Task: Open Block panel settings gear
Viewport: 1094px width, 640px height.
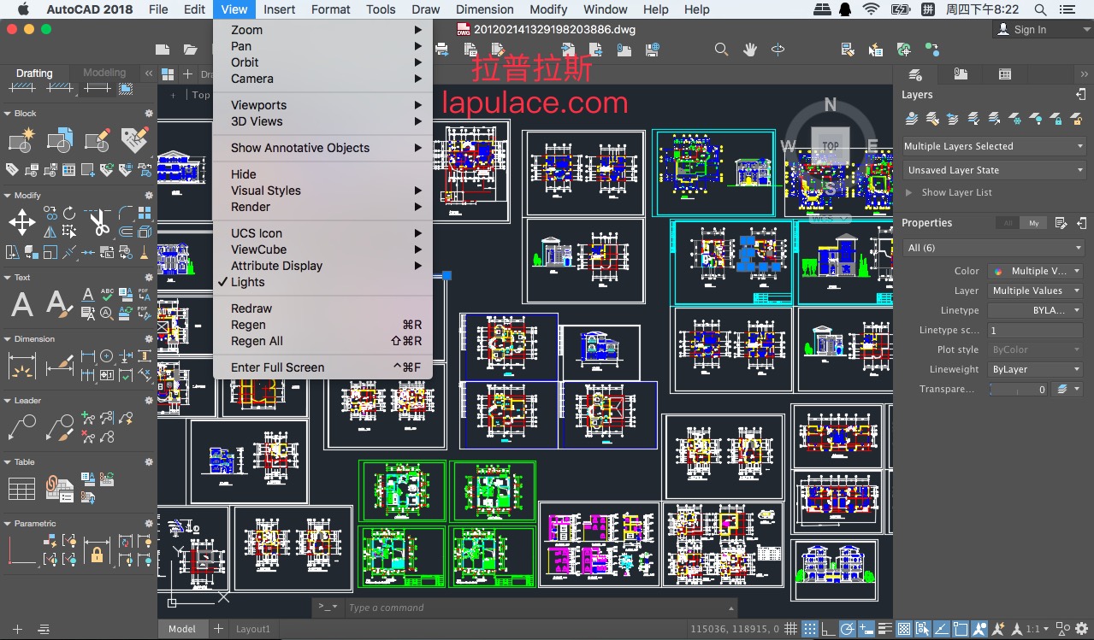Action: tap(149, 114)
